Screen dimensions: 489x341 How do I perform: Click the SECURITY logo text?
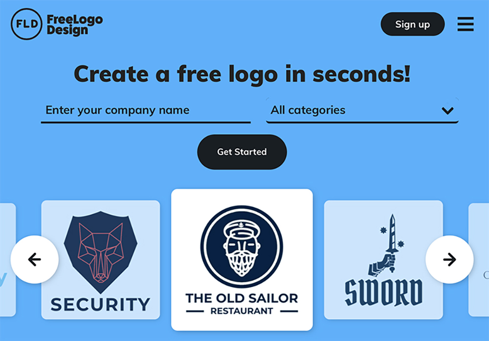100,304
